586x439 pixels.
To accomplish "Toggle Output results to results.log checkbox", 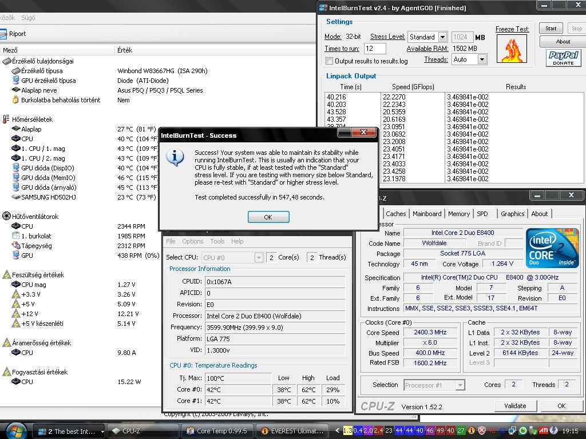I will point(329,61).
